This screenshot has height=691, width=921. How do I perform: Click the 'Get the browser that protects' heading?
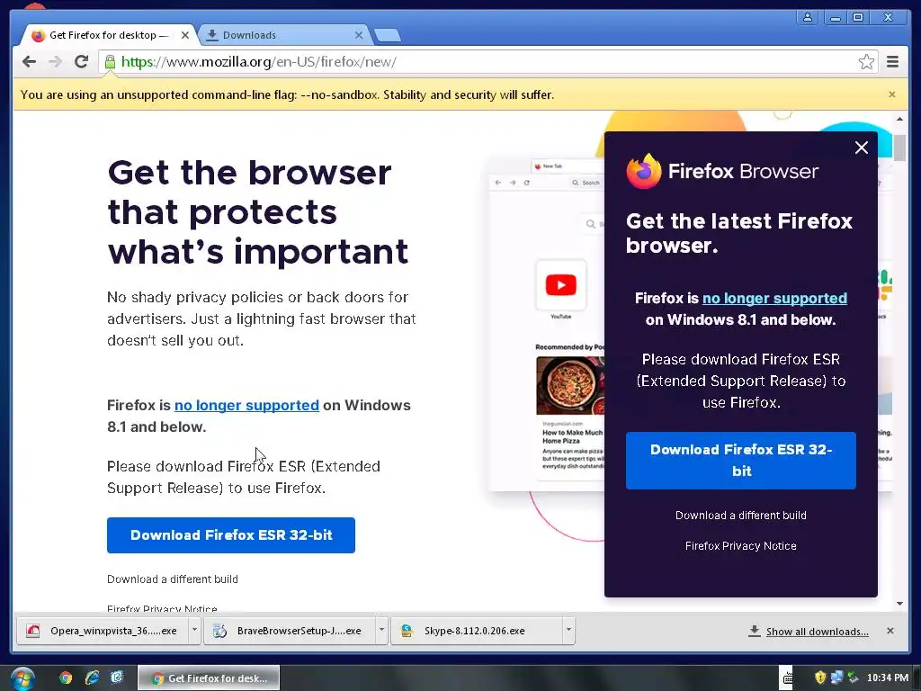coord(258,212)
